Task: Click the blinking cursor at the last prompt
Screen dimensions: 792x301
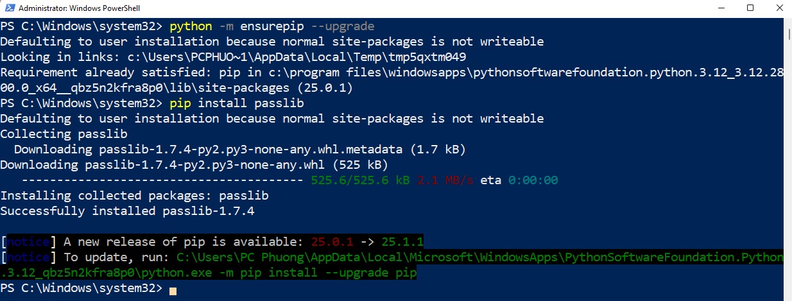Action: click(x=172, y=290)
